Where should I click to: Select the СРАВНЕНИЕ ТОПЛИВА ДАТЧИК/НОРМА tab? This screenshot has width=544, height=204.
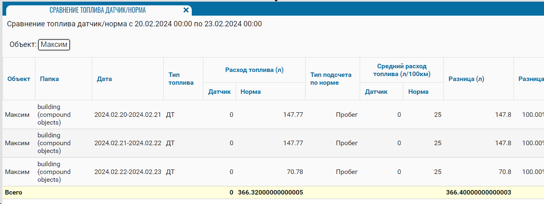coord(97,10)
